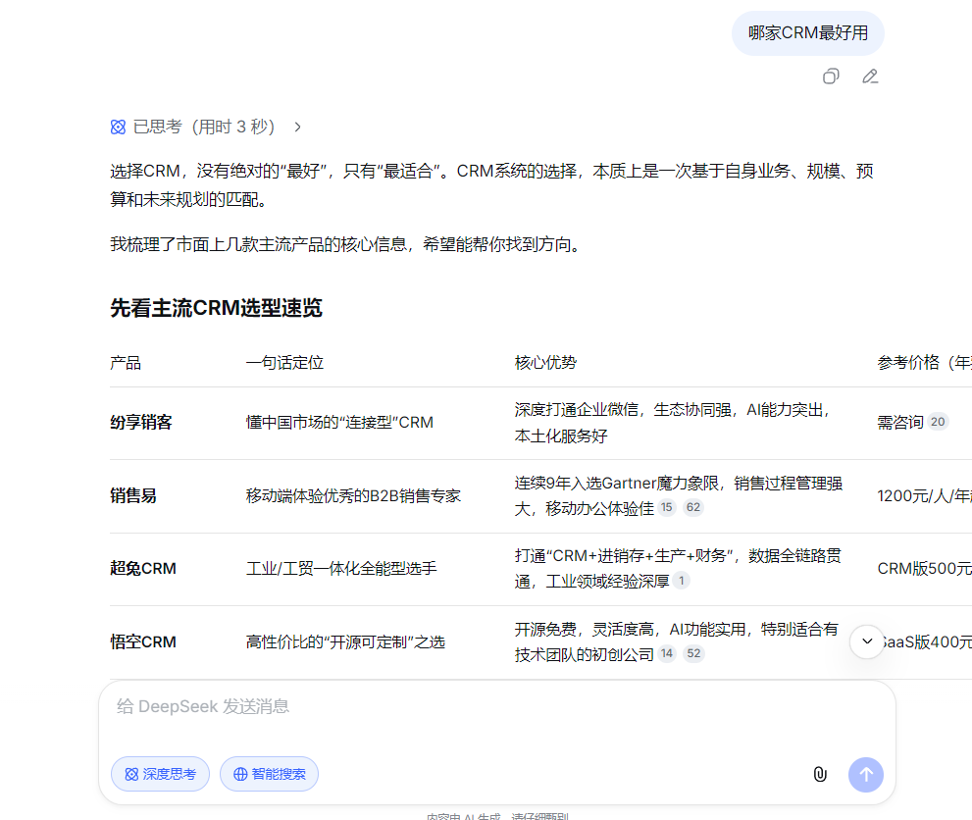Click the send arrow button
Viewport: 972px width, 820px height.
(x=865, y=774)
